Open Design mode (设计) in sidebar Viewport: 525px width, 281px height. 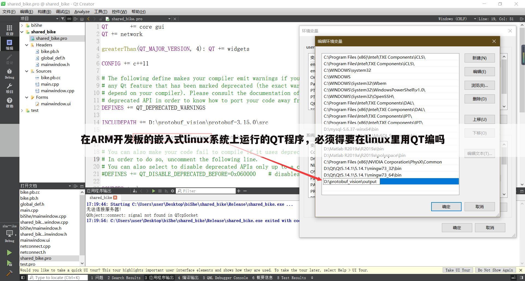(10, 59)
